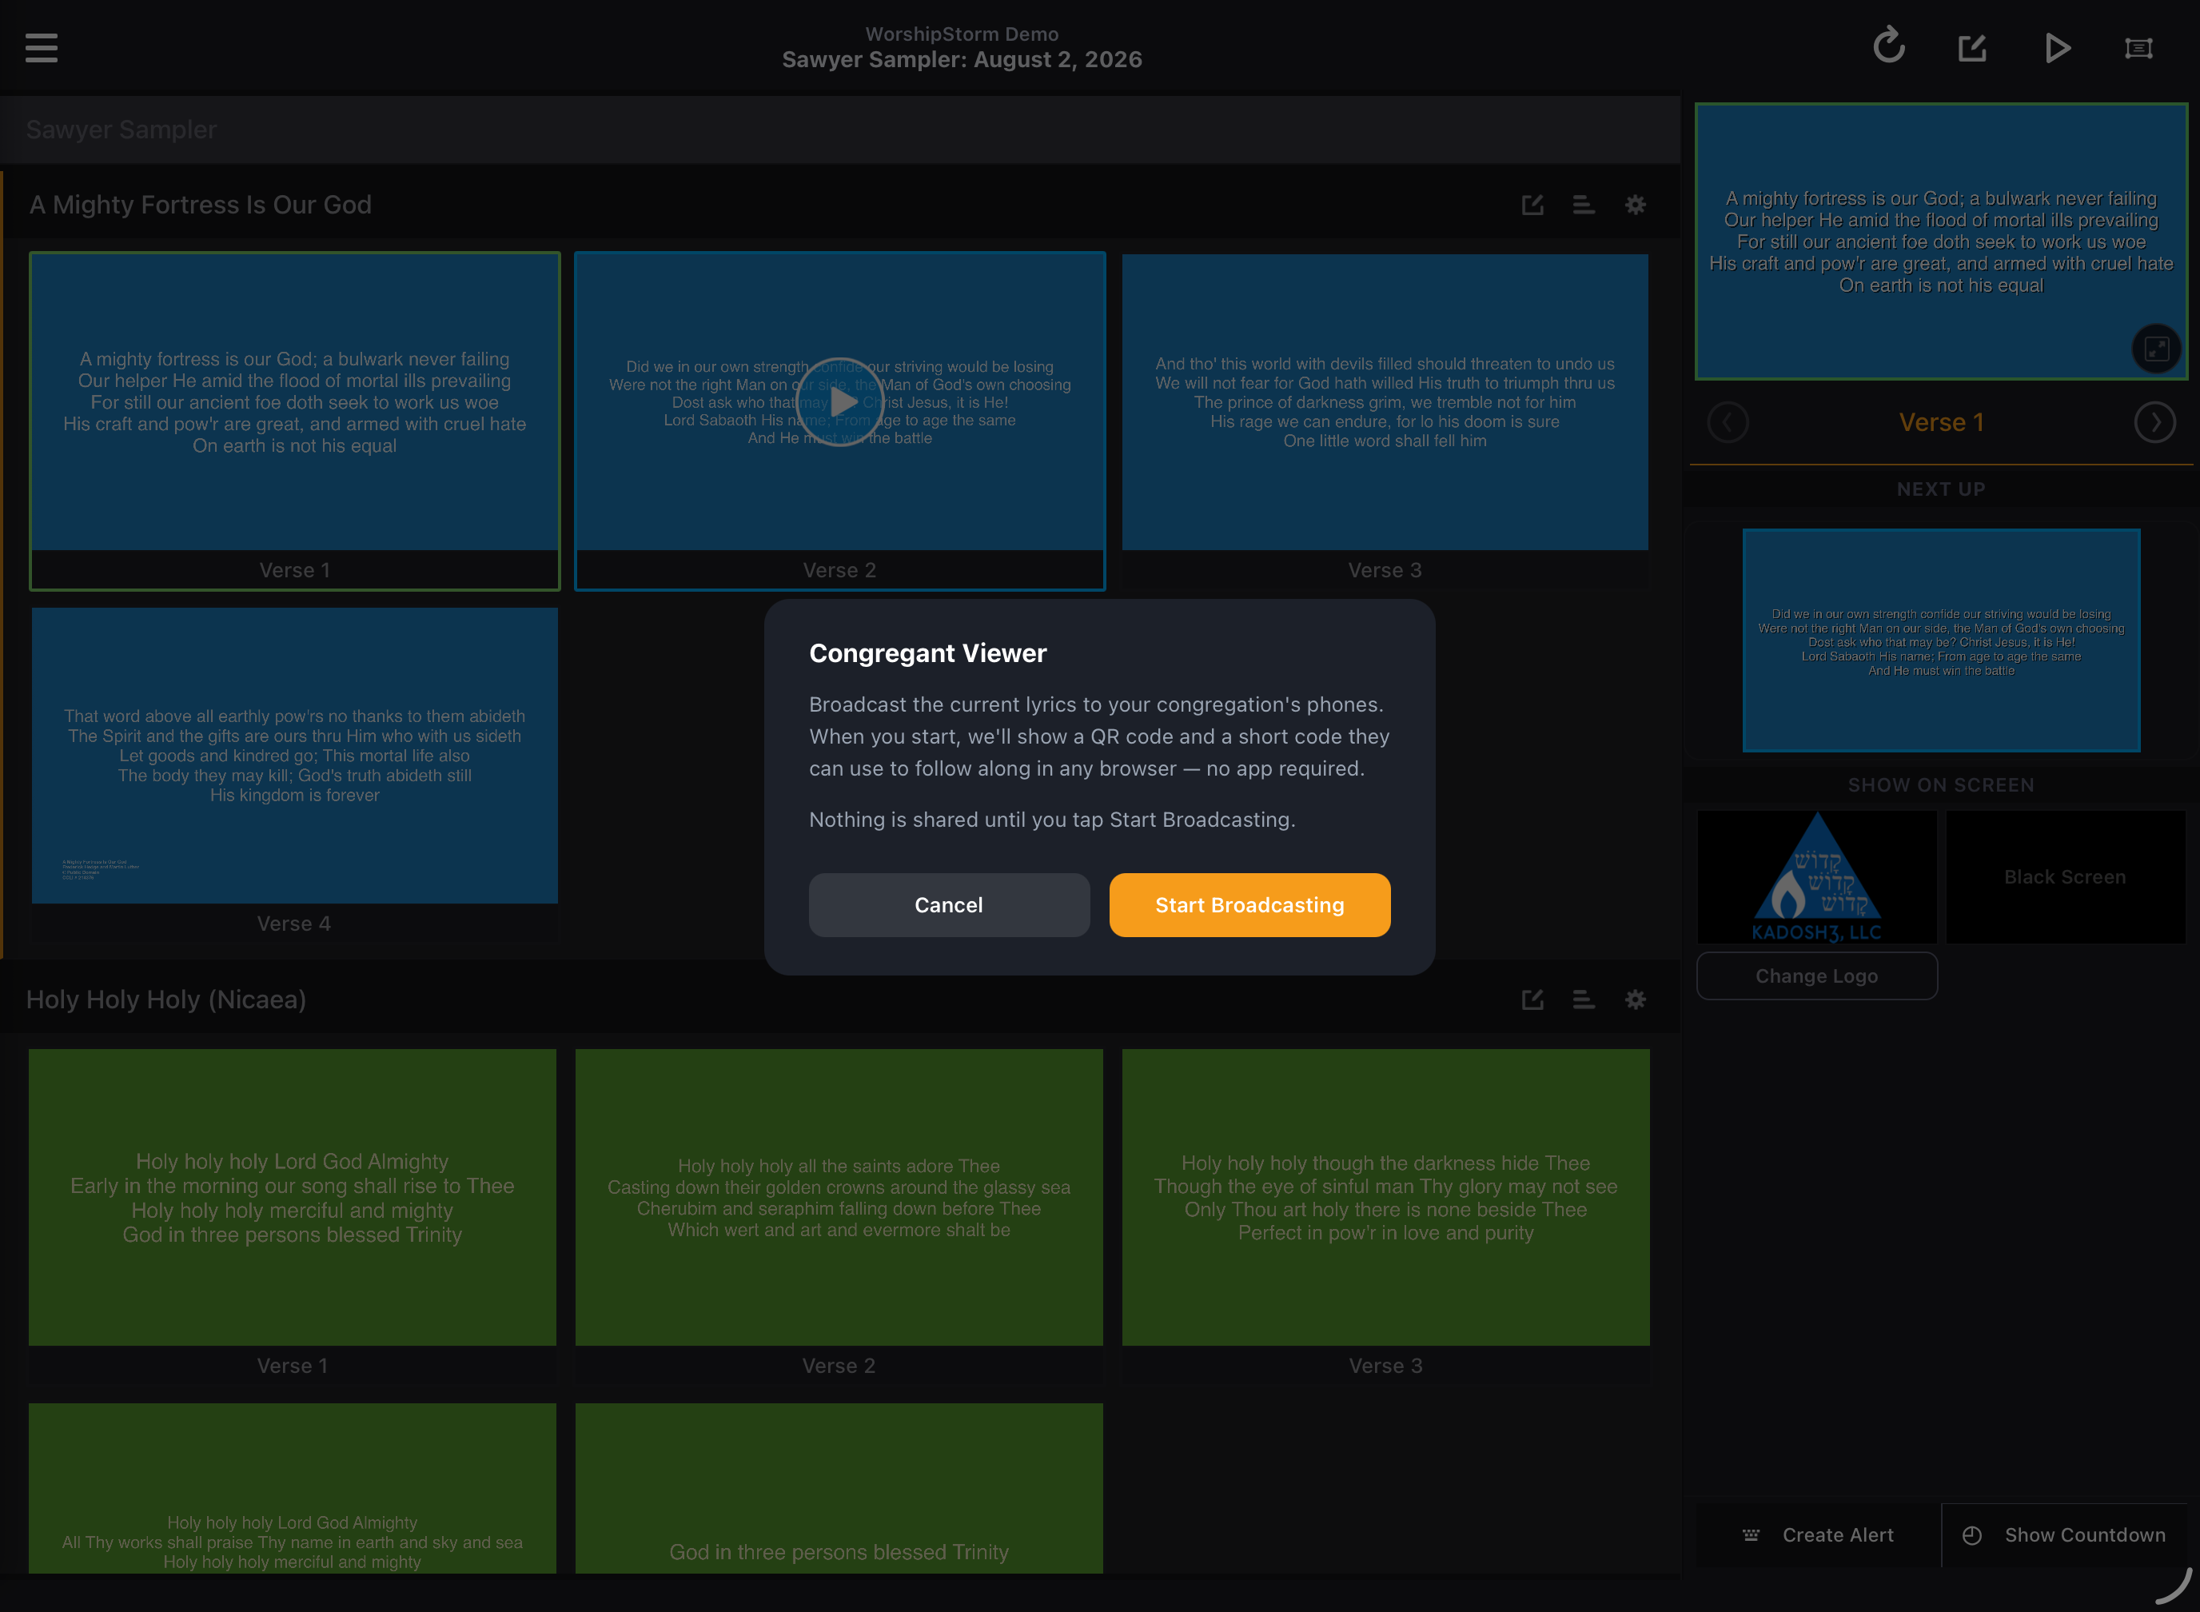Select slide starting 'All Thy works shall praise'

(x=293, y=1488)
